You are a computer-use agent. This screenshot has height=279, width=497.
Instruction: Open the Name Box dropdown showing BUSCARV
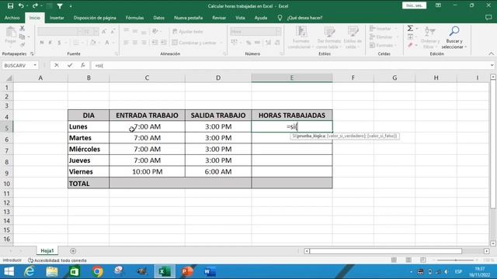coord(35,65)
